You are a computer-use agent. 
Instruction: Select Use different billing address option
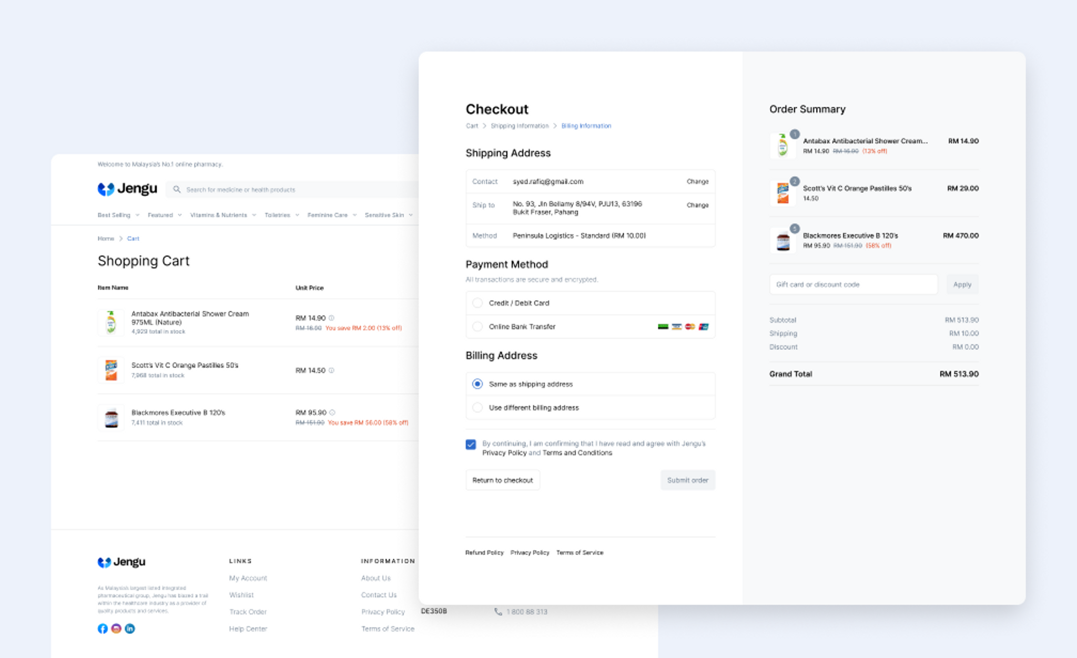pyautogui.click(x=477, y=408)
